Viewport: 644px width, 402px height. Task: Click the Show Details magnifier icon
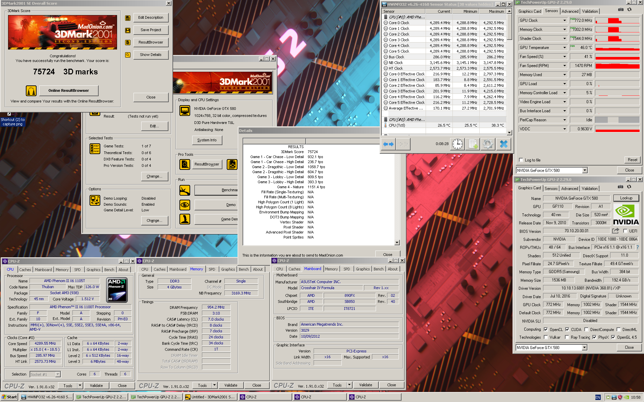(128, 55)
